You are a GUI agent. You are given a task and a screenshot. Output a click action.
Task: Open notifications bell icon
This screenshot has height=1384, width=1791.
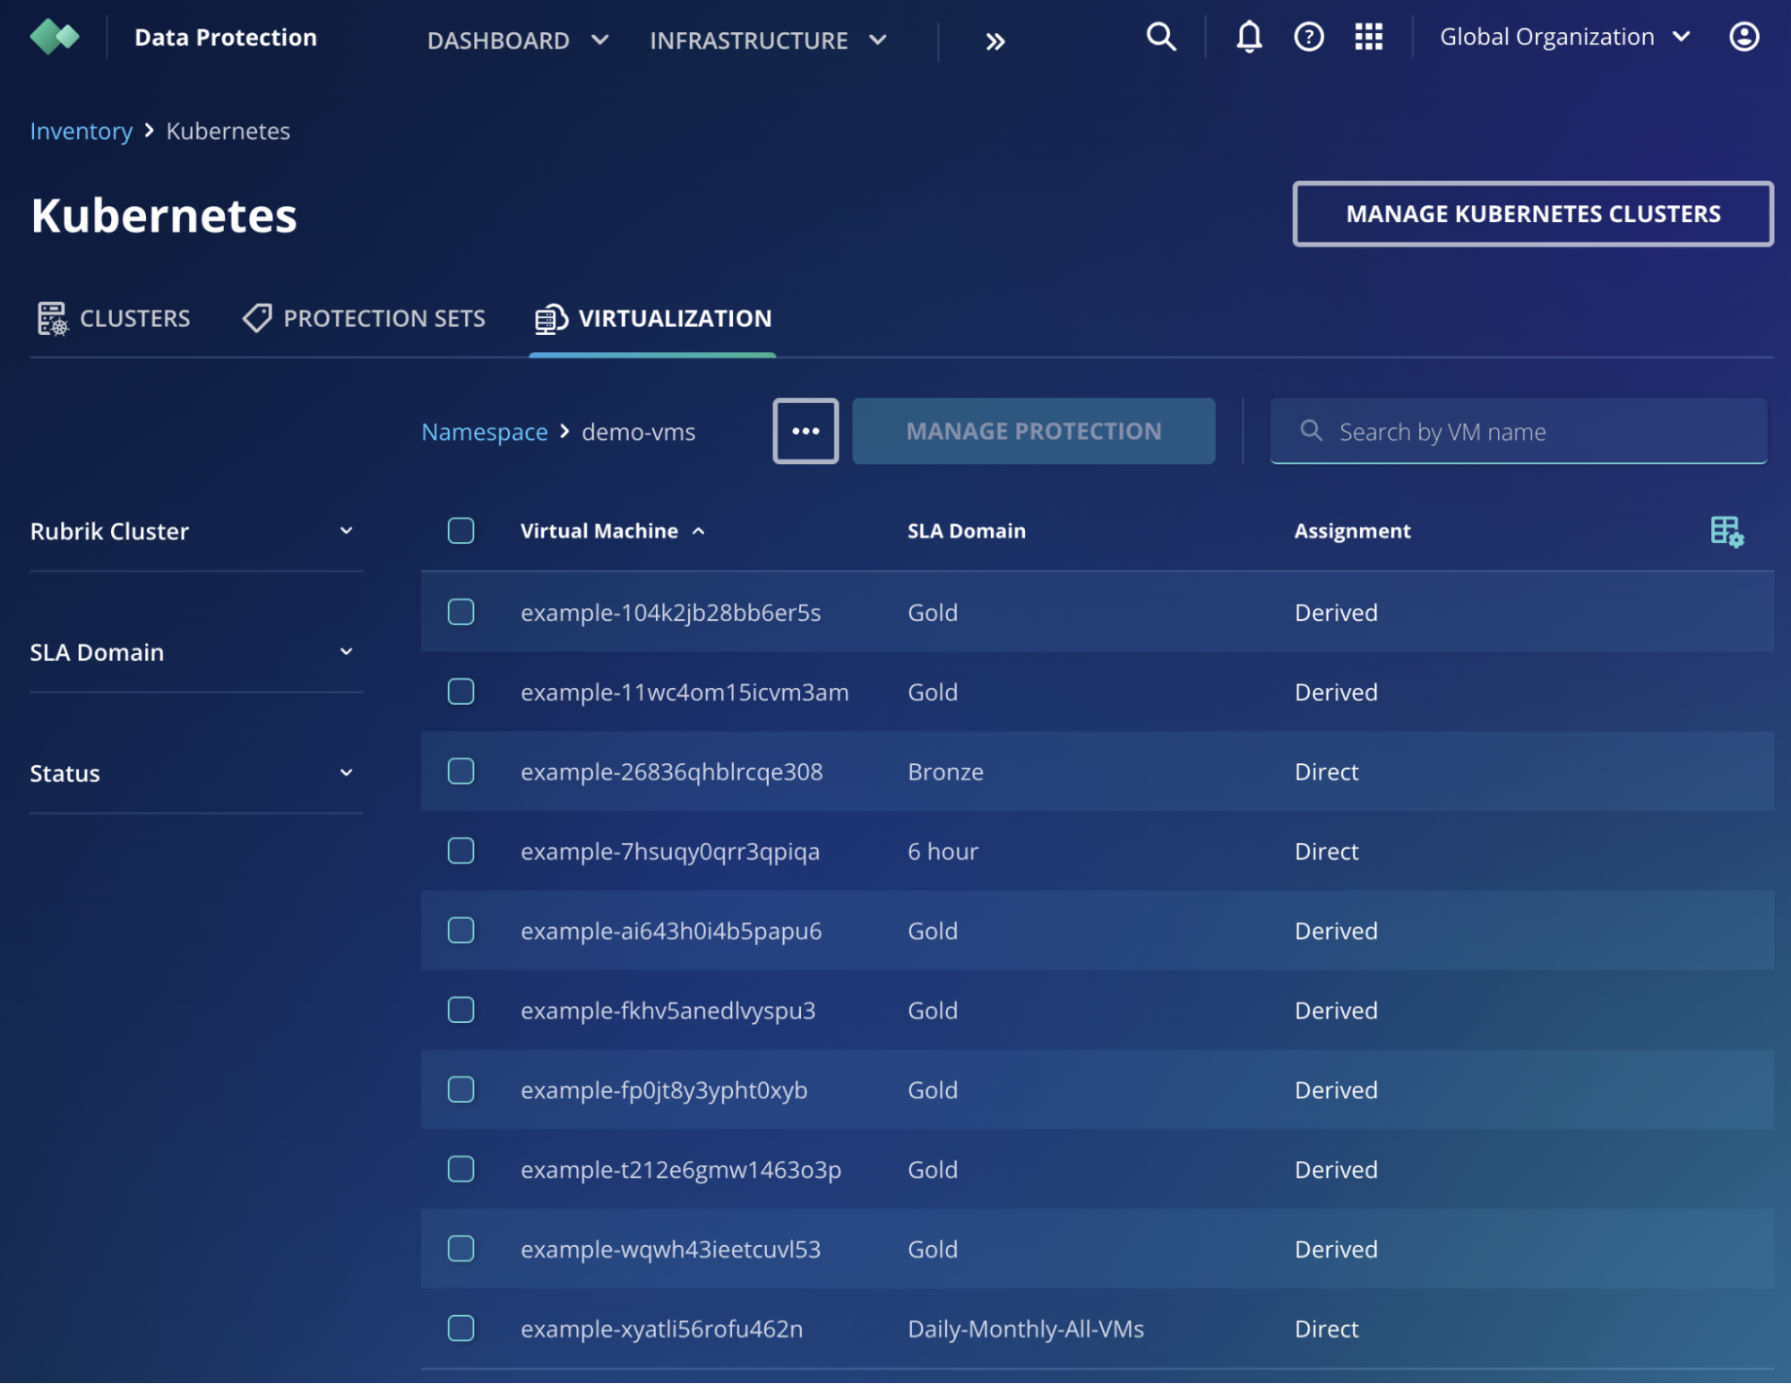(1248, 38)
